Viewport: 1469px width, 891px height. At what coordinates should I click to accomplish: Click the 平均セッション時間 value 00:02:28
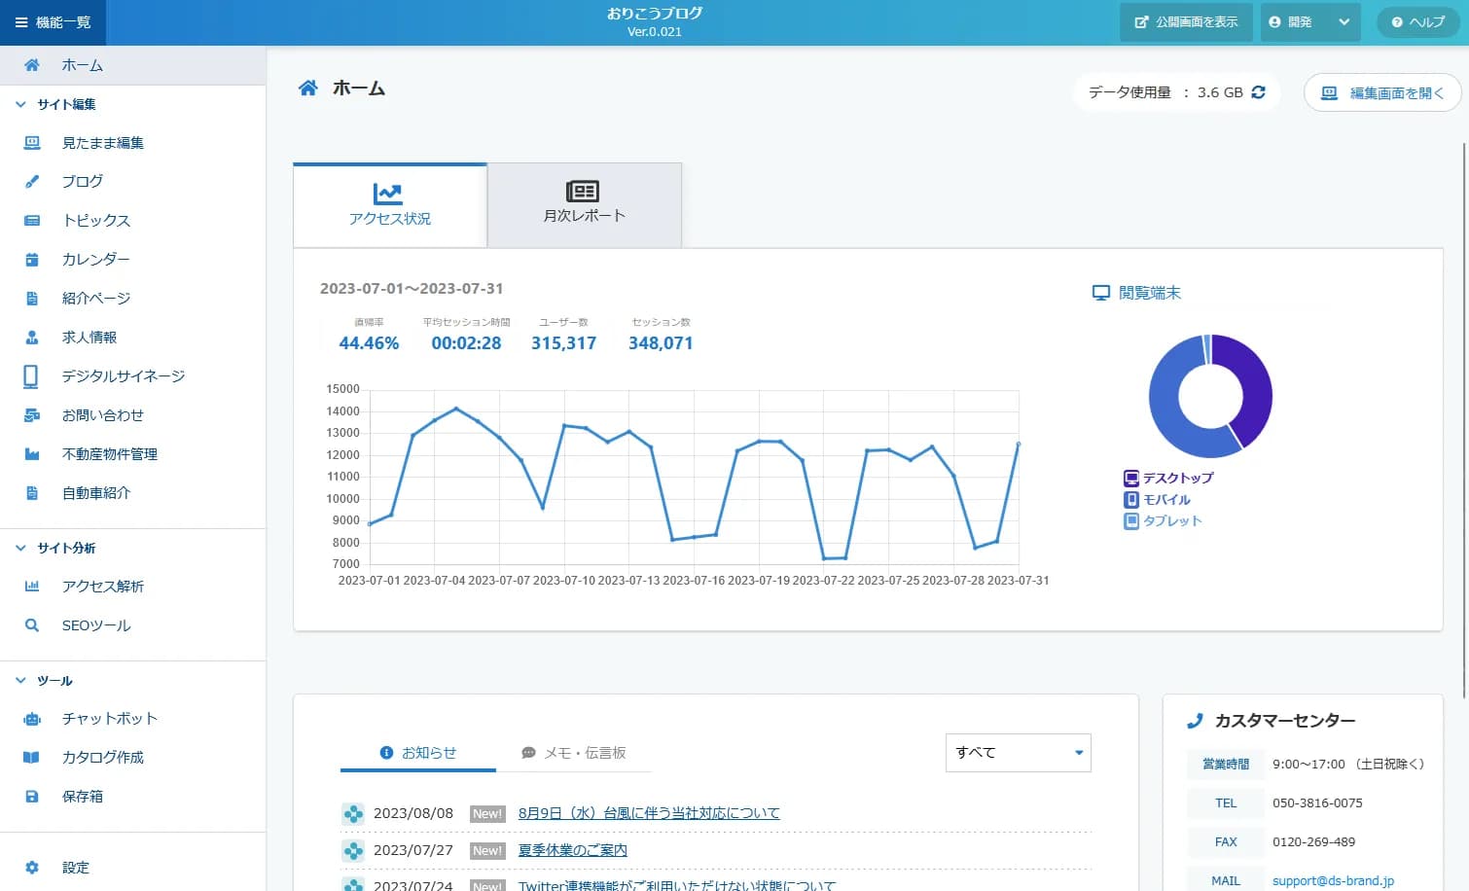(x=466, y=343)
